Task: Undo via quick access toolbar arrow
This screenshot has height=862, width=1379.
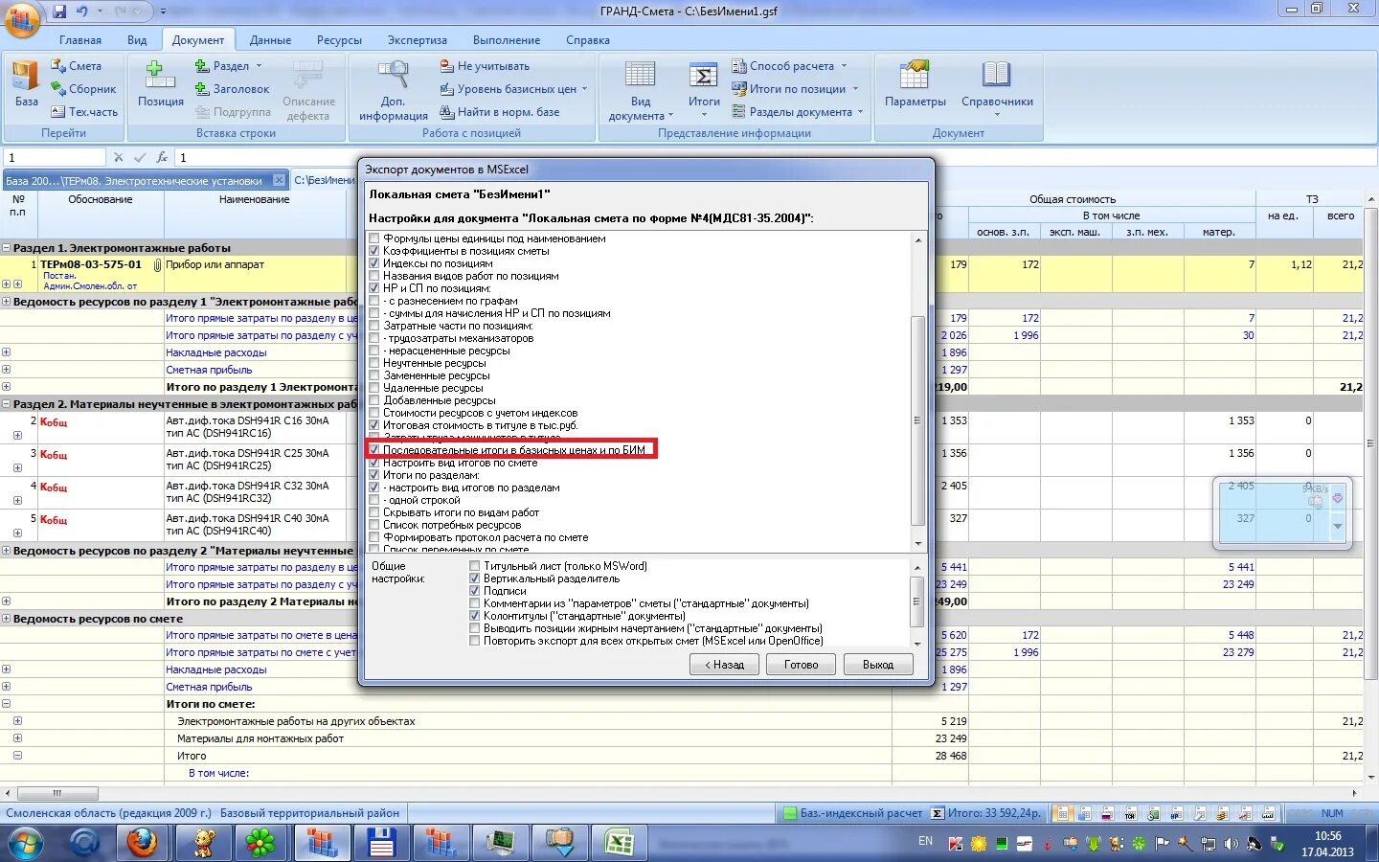Action: pyautogui.click(x=82, y=11)
